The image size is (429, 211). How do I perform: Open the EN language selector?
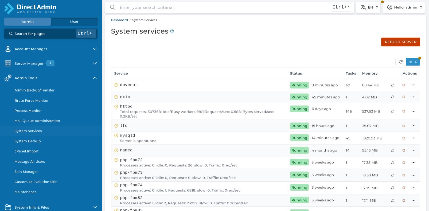click(368, 7)
